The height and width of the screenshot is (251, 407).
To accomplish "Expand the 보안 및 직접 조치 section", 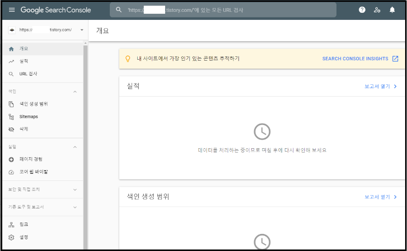I will point(75,190).
